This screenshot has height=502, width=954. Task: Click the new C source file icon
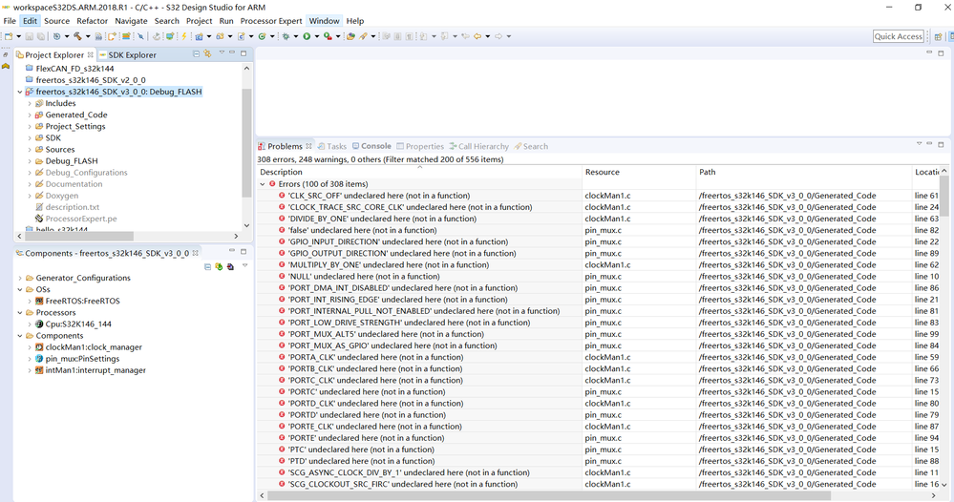242,36
